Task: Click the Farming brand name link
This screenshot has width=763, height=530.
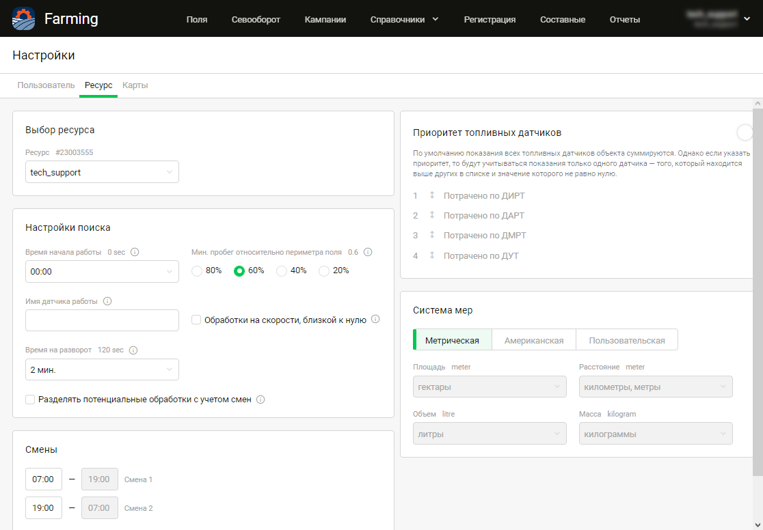Action: point(71,19)
